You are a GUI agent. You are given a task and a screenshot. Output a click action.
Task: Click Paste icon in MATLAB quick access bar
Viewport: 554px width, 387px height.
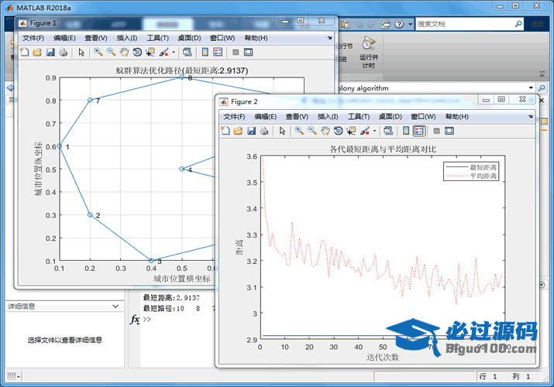point(346,24)
